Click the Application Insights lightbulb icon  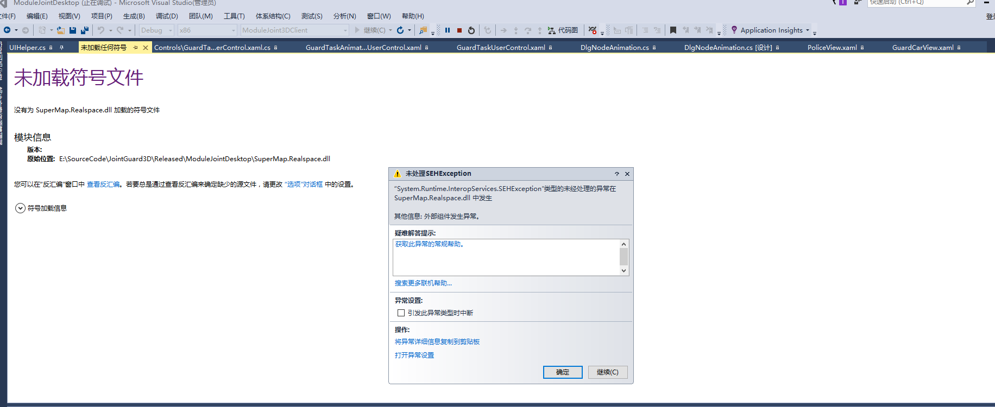coord(734,30)
